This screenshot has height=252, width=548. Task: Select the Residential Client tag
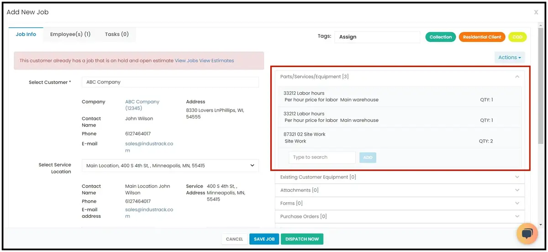click(482, 37)
